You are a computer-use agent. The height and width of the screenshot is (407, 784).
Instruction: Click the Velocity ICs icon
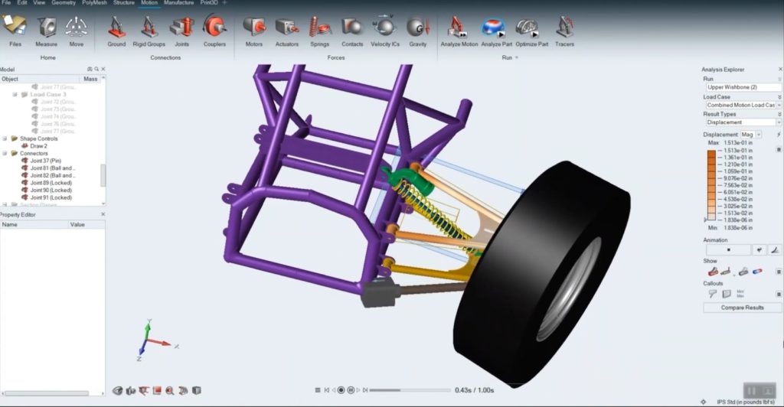[x=384, y=29]
